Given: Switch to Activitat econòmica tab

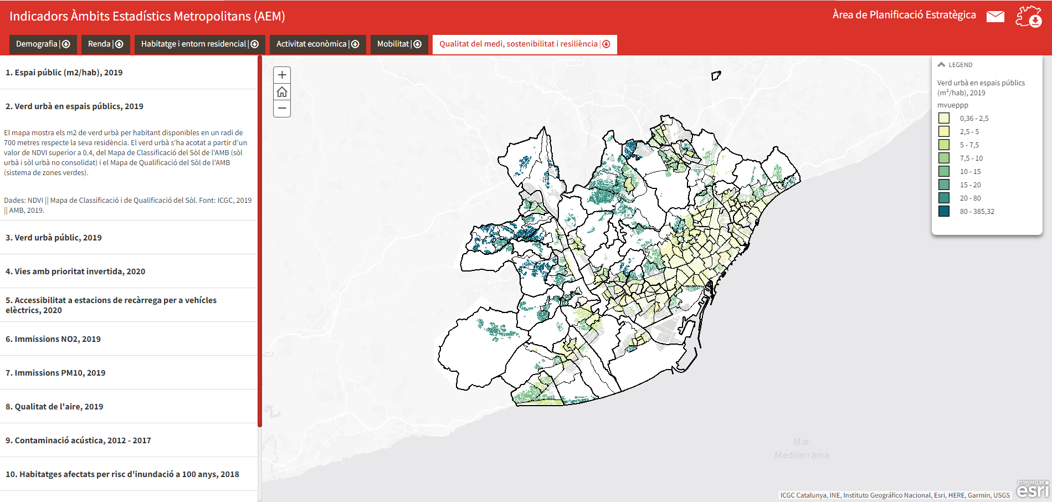Looking at the screenshot, I should click(311, 44).
